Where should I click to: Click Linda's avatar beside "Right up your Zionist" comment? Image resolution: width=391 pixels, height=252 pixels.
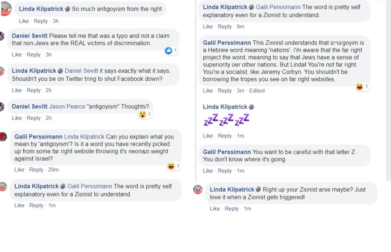[x=198, y=189]
